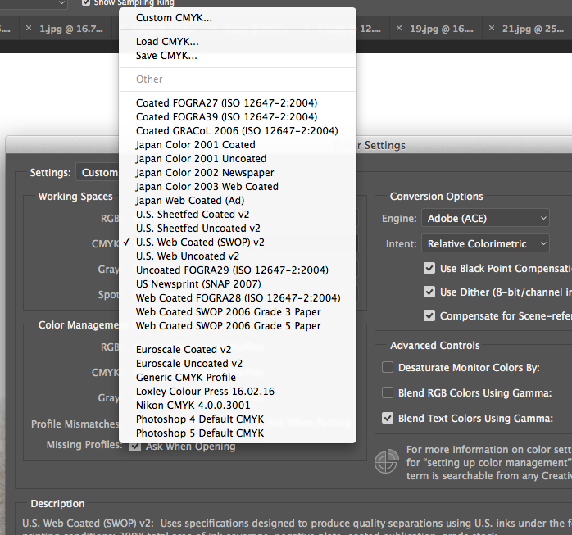The width and height of the screenshot is (572, 535).
Task: Enable Blend RGB Colors Using Gamma
Action: [x=388, y=393]
